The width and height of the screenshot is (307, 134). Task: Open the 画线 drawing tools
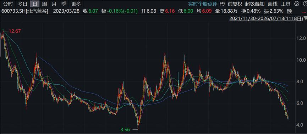[273, 4]
